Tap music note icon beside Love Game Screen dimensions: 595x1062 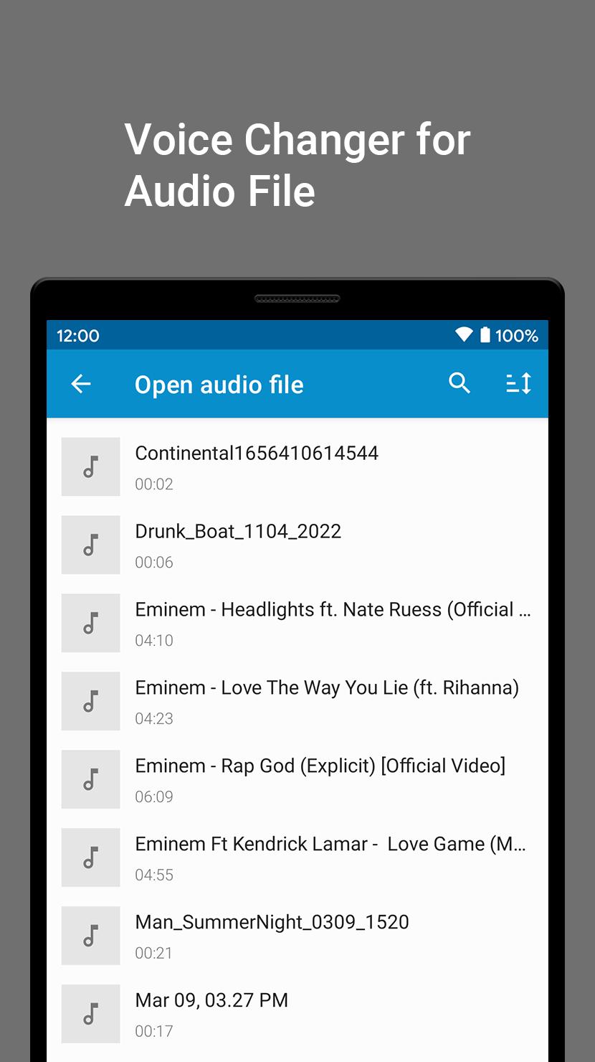coord(90,857)
